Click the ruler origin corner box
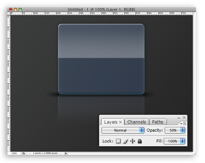205x163 pixels. (x=9, y=13)
